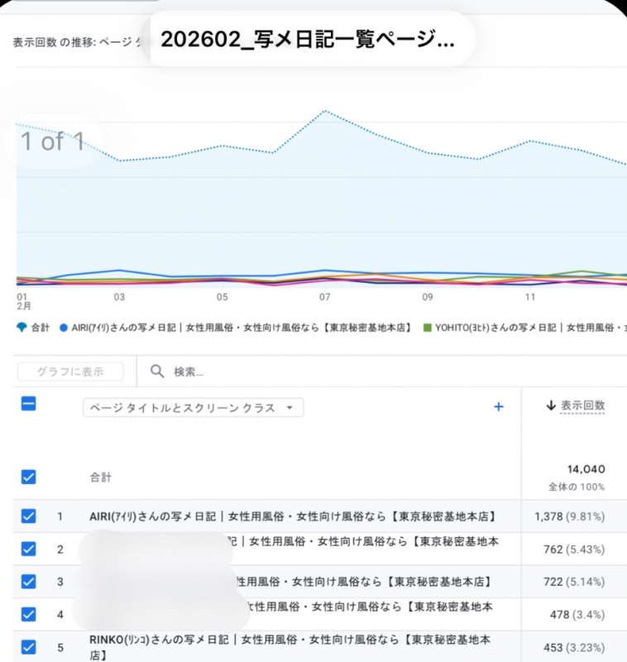This screenshot has height=662, width=627.
Task: Click the blue plus icon to add dimension
Action: [x=499, y=406]
